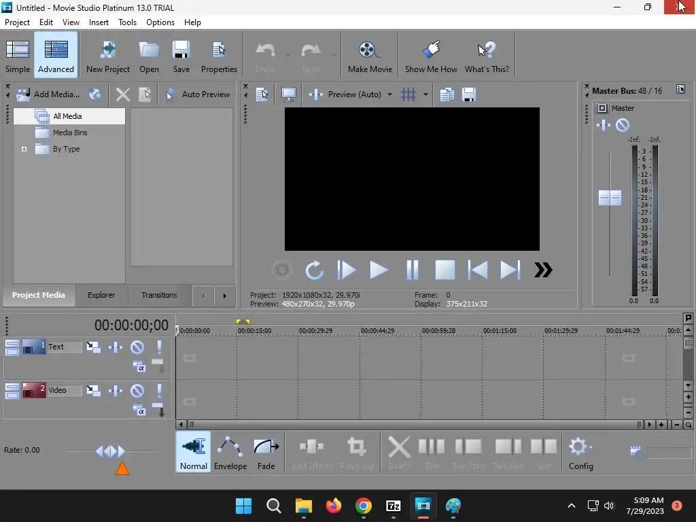Toggle Auto Preview in Project Media

(x=198, y=94)
